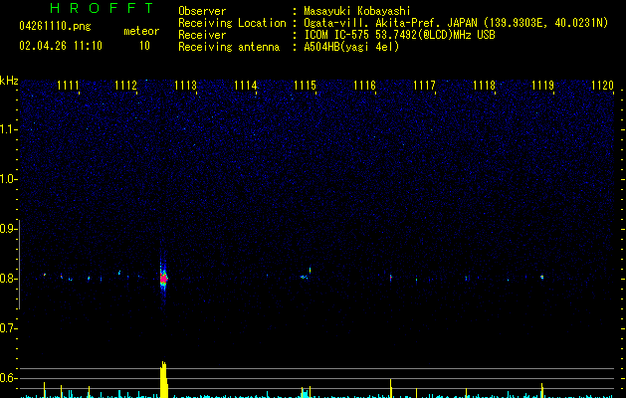
Task: Click the date stamp 02.04.26 11:10
Action: (x=61, y=46)
